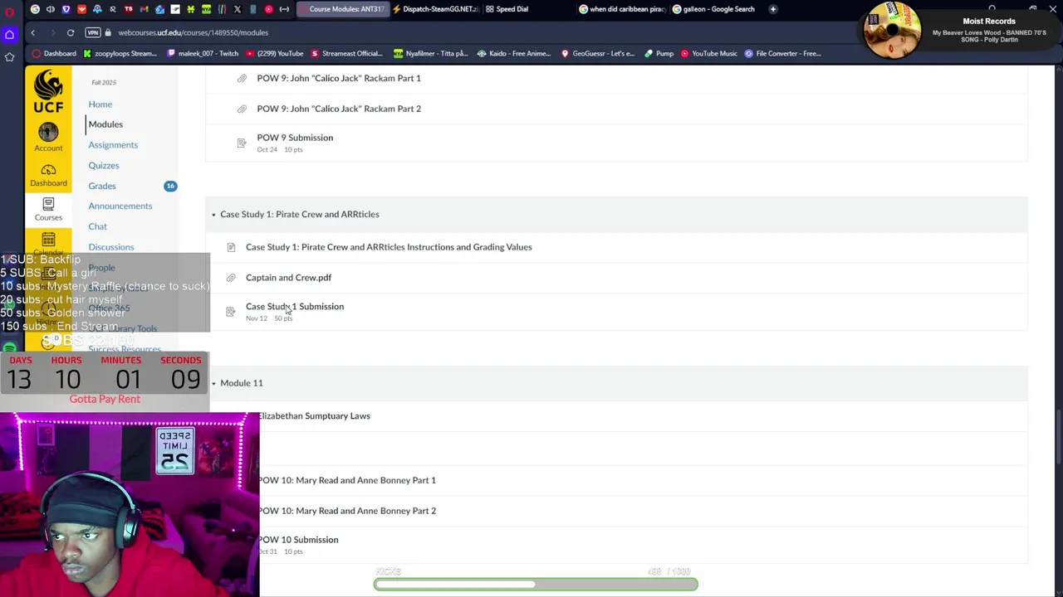This screenshot has height=597, width=1063.
Task: Open Courses in Canvas global navigation
Action: coord(48,209)
